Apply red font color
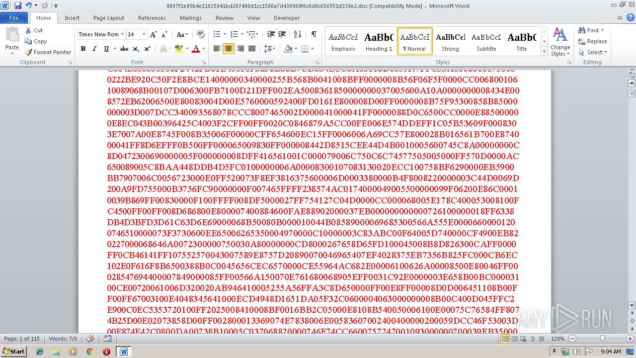The image size is (636, 358). (x=195, y=49)
